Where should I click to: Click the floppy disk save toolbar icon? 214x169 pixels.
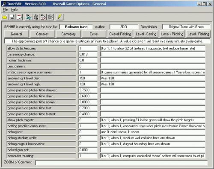[12, 17]
